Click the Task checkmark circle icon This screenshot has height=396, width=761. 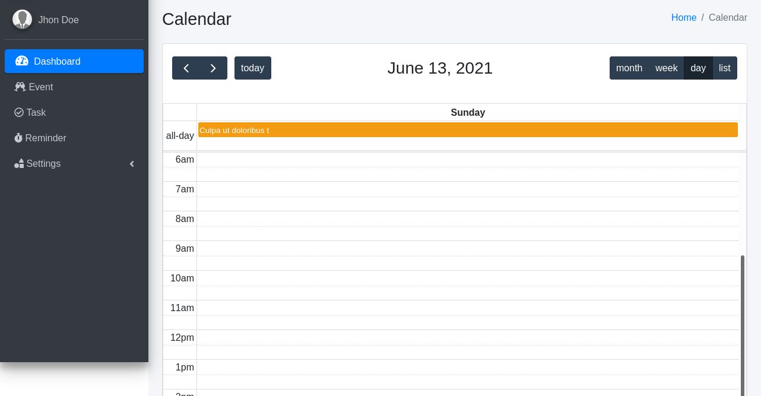pos(19,112)
